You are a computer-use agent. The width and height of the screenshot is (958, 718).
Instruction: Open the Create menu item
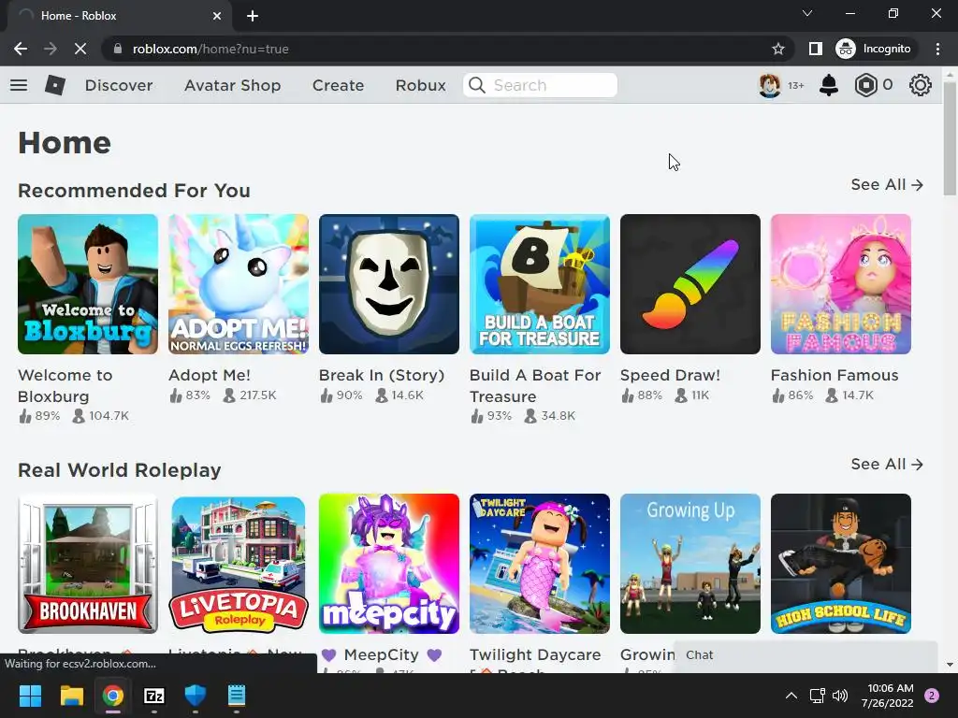(x=338, y=85)
